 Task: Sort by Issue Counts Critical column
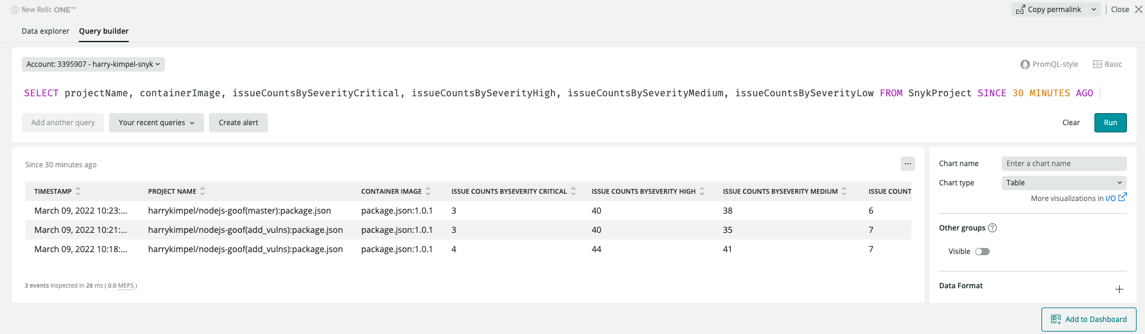(514, 191)
